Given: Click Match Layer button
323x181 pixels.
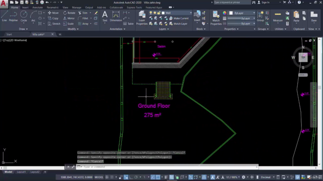Looking at the screenshot, I should click(x=178, y=24).
